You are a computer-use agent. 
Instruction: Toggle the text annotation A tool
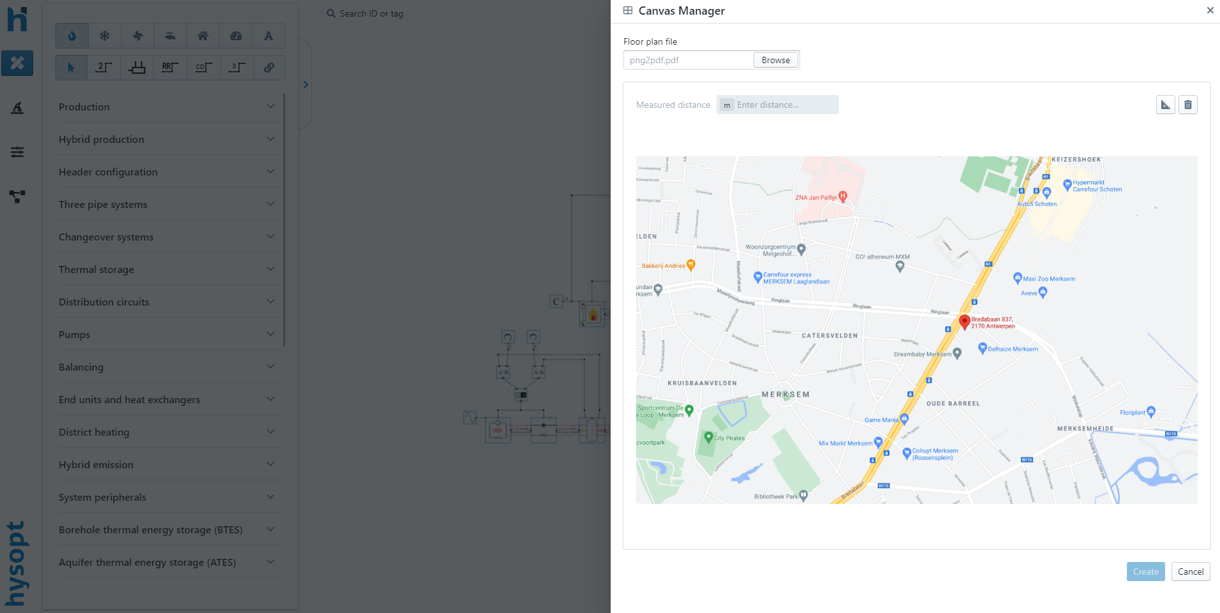tap(269, 36)
